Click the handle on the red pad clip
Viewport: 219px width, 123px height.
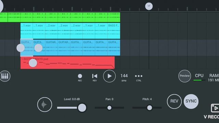(33, 63)
